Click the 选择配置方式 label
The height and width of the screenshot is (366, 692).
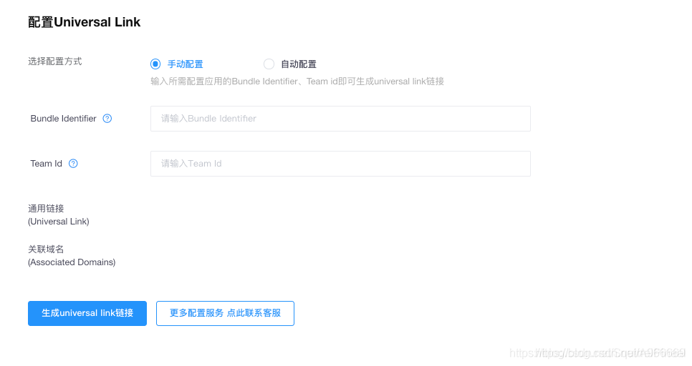coord(55,61)
